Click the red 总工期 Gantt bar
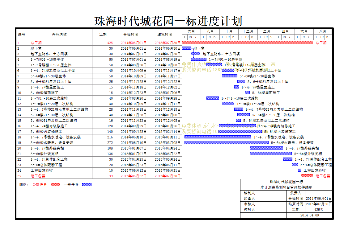The image size is (348, 234). pyautogui.click(x=247, y=43)
